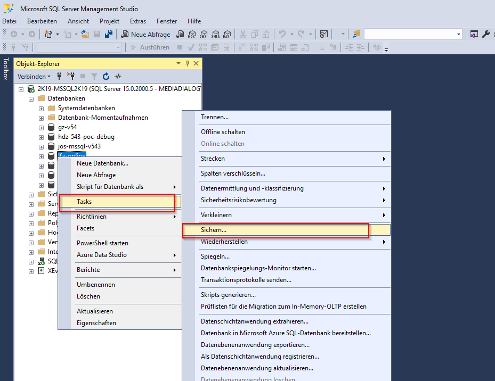Open the Toolbox side tab
This screenshot has height=381, width=495.
(x=6, y=69)
